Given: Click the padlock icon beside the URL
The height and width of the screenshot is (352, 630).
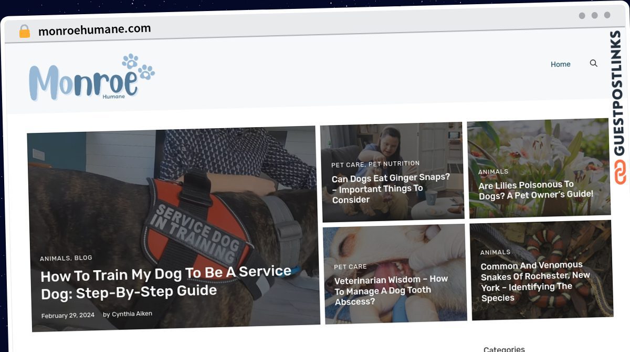Looking at the screenshot, I should [x=25, y=31].
